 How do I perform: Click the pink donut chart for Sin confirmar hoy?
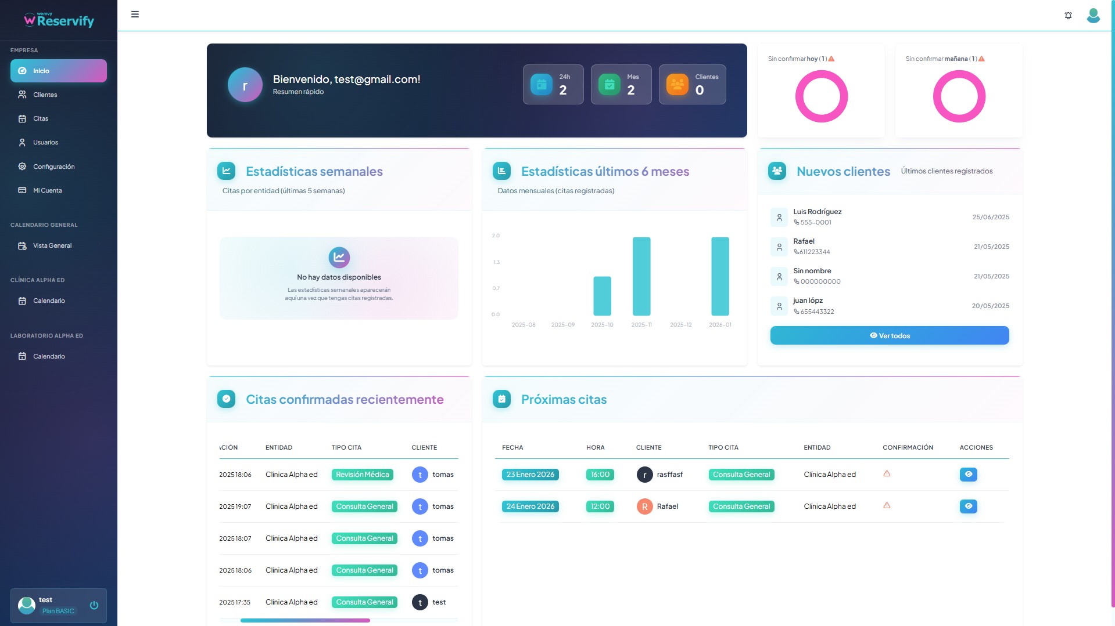pyautogui.click(x=821, y=97)
